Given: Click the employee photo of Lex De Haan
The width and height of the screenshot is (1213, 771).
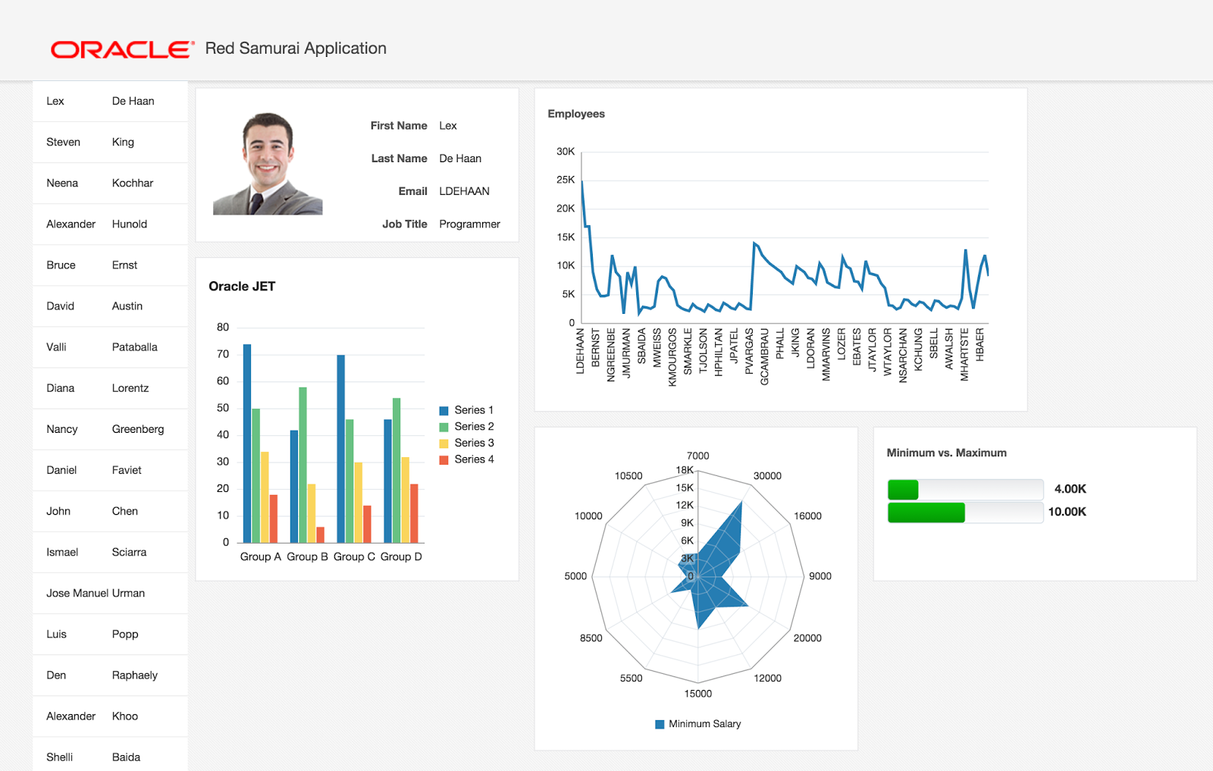Looking at the screenshot, I should (268, 164).
